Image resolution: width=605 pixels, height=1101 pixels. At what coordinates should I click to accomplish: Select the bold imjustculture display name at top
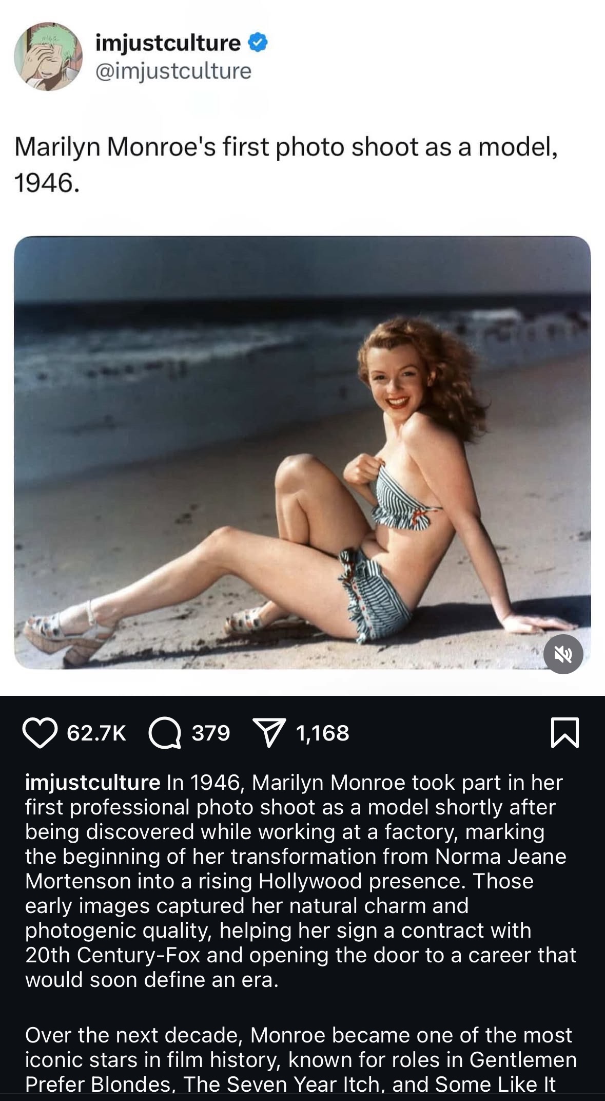pyautogui.click(x=168, y=43)
